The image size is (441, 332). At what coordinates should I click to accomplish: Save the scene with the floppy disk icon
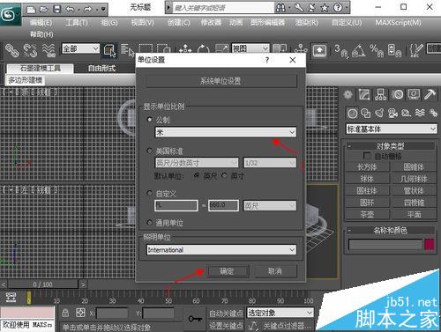pos(57,10)
